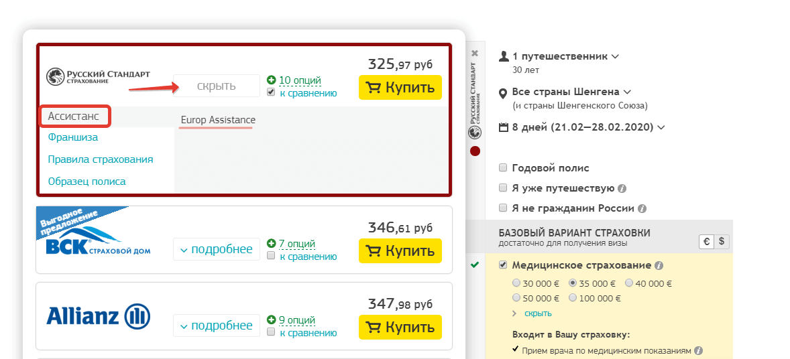Expand подробнее for the ВСК offer

[217, 249]
